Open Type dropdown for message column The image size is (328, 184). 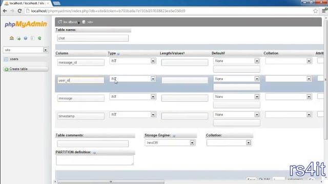click(153, 97)
